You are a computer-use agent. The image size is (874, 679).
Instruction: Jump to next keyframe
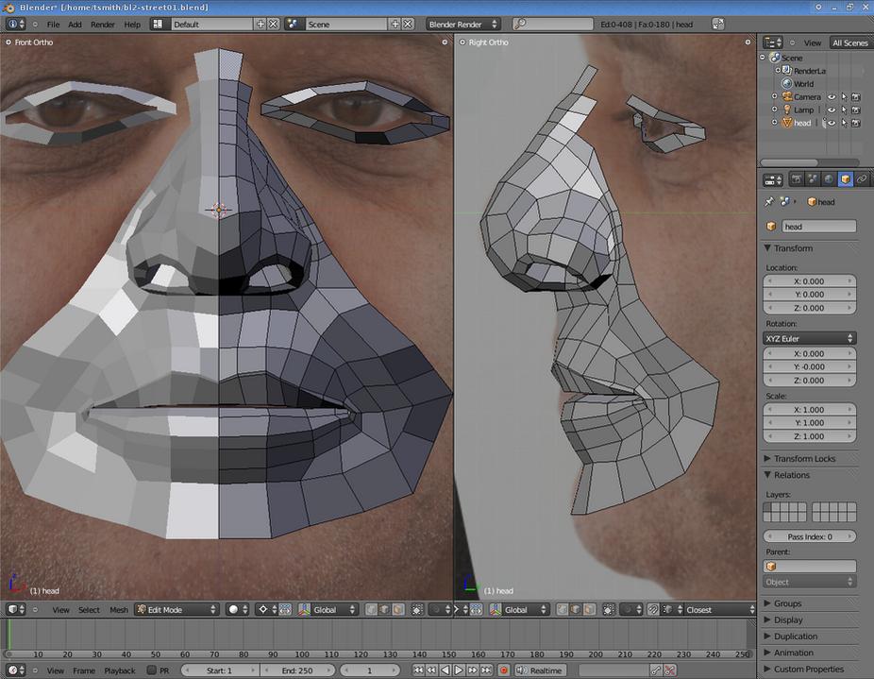click(x=473, y=671)
